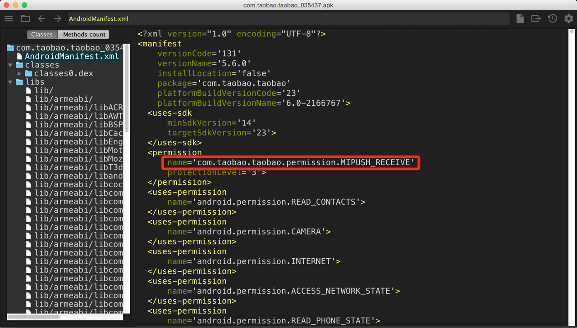Click the <manifest opening tag

[x=160, y=44]
